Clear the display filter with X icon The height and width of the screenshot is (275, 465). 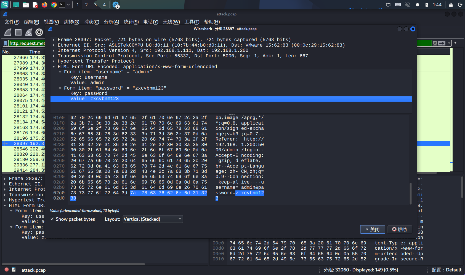click(435, 43)
